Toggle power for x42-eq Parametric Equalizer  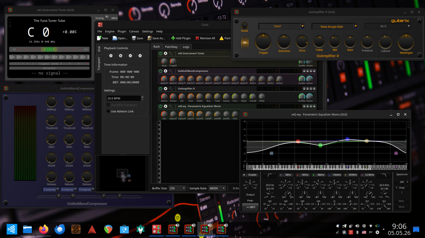click(160, 106)
